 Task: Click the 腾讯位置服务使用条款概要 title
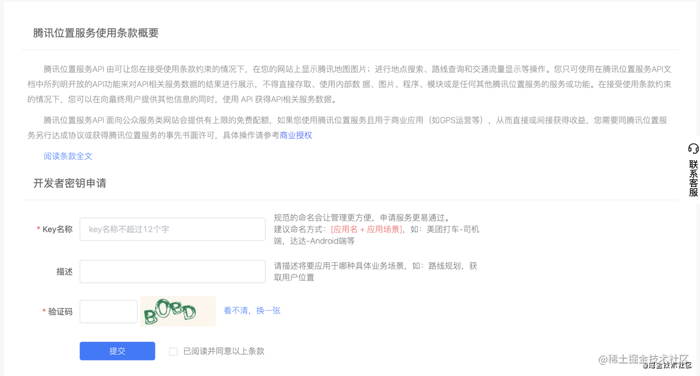[x=96, y=33]
